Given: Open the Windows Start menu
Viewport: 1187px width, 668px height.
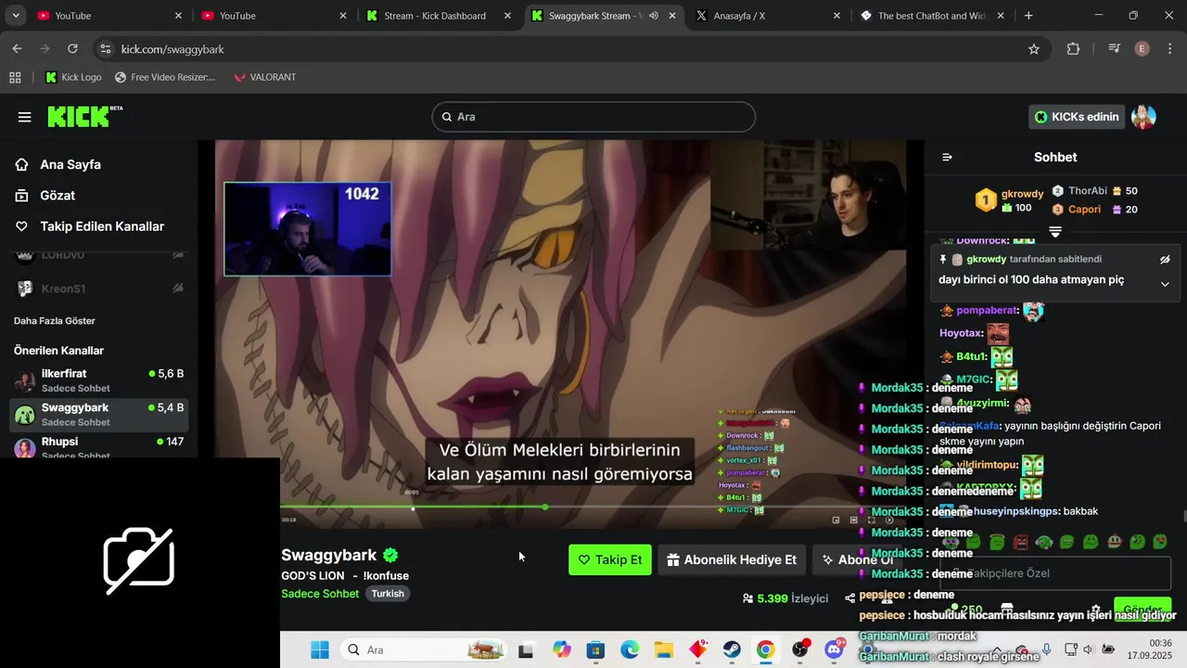Looking at the screenshot, I should 320,650.
